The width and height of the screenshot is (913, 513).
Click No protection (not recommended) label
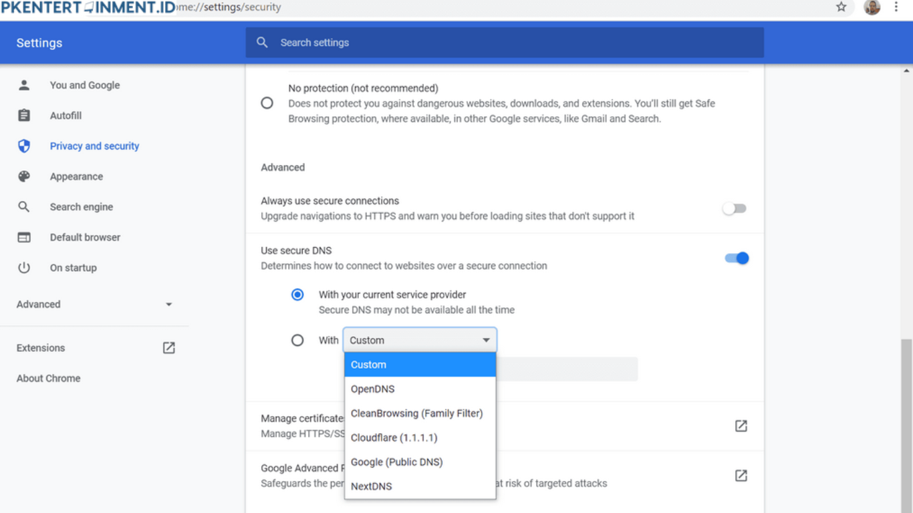click(x=363, y=88)
